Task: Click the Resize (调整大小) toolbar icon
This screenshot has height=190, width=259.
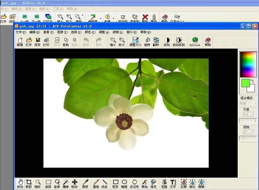Action: point(135,42)
